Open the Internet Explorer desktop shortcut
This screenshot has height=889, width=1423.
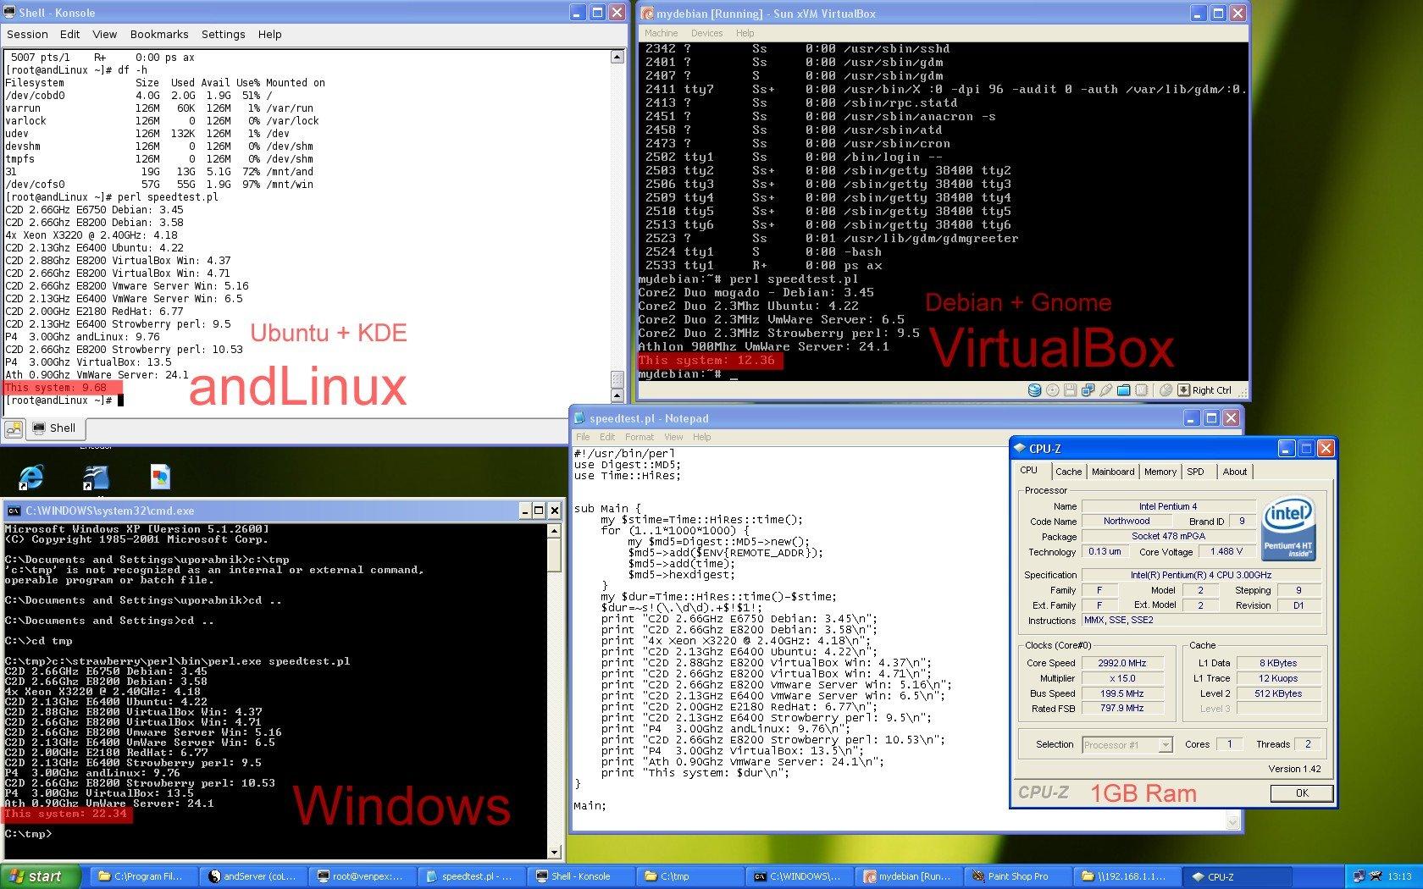coord(31,477)
